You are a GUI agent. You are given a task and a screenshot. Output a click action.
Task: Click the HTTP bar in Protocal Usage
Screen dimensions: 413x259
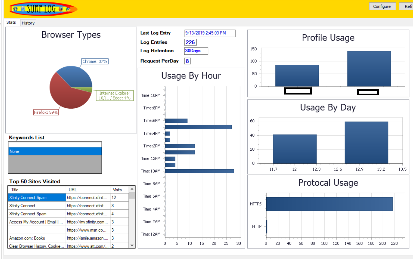point(267,227)
